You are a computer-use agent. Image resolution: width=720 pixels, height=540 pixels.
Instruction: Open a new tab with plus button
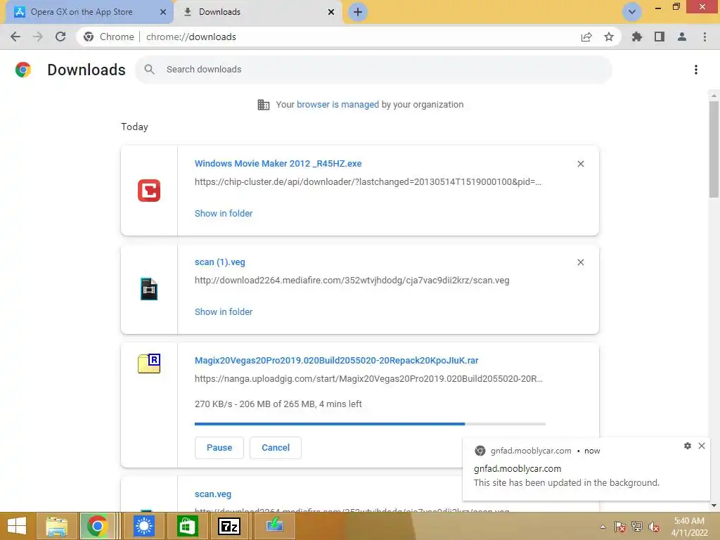pyautogui.click(x=358, y=12)
